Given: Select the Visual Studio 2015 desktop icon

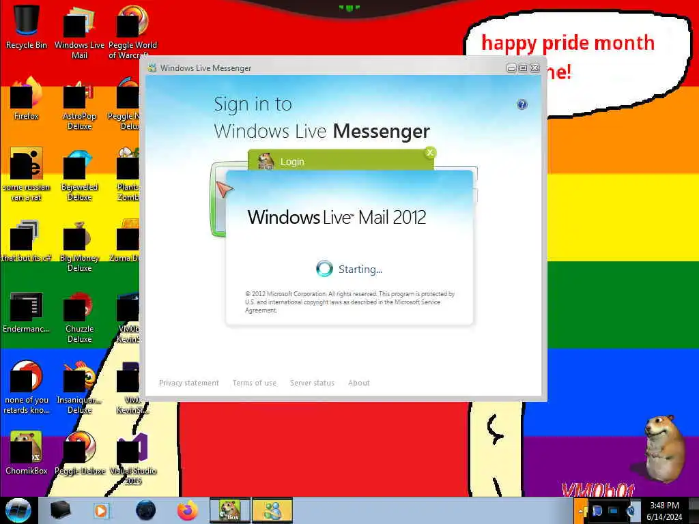Looking at the screenshot, I should [133, 459].
